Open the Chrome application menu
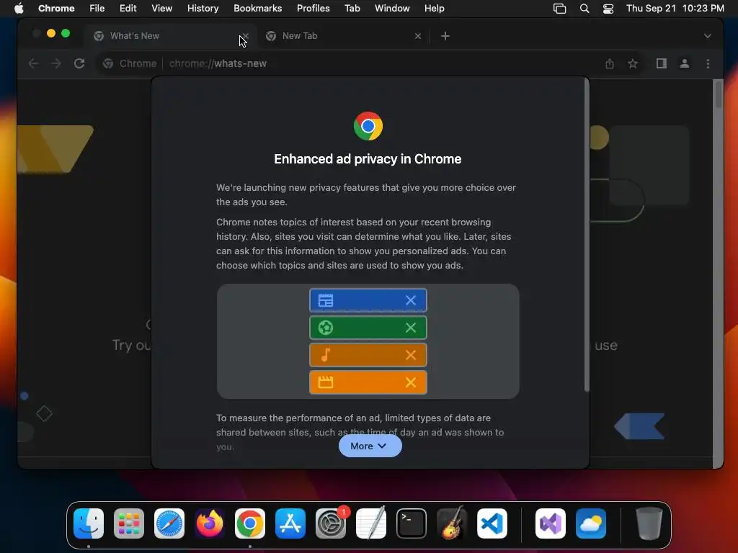This screenshot has height=553, width=738. (x=56, y=9)
